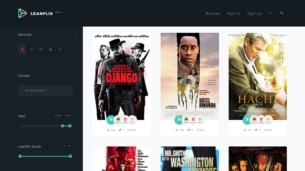Click the Services count badge '1'
305x171 pixels.
point(71,34)
